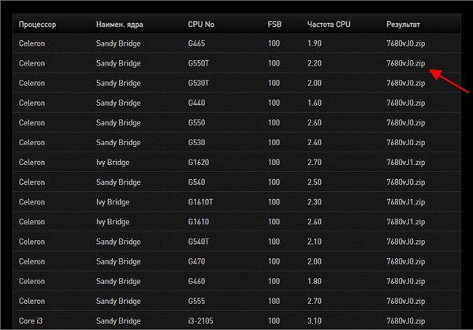
Task: Select the G470 CPU number cell
Action: click(x=196, y=261)
